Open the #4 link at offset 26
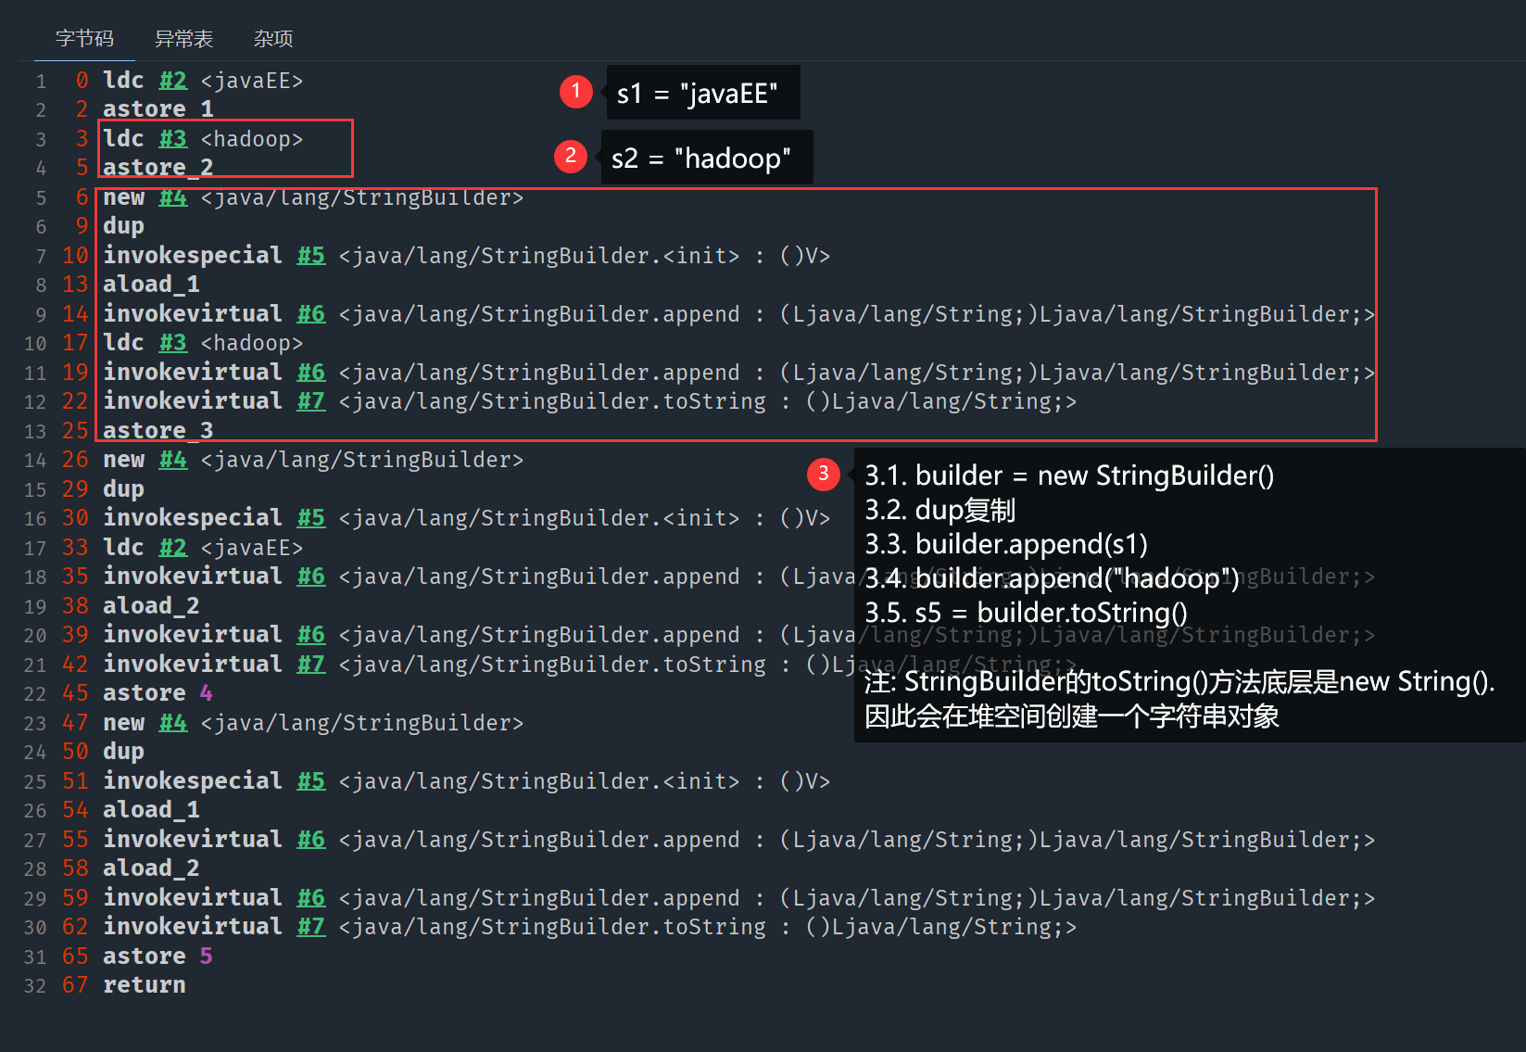 [x=172, y=460]
